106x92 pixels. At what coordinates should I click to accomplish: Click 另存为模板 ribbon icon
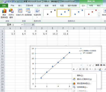(11, 13)
